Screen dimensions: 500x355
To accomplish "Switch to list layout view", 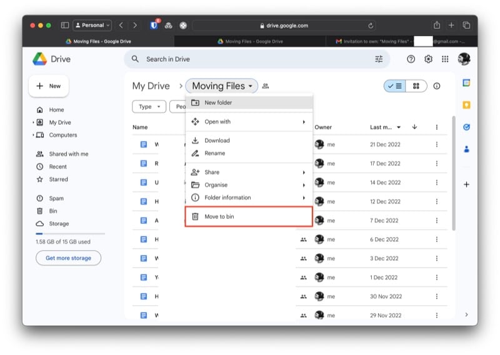I will (395, 86).
